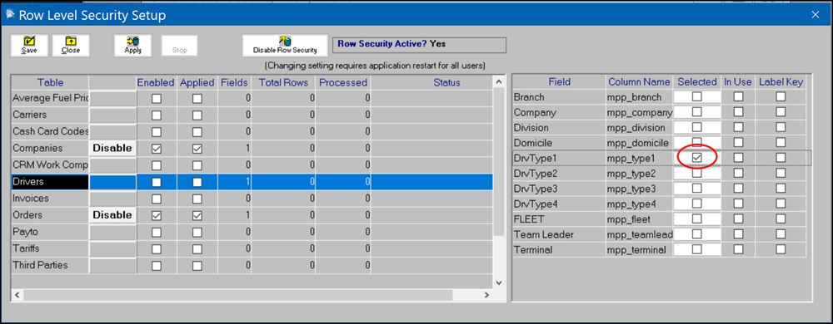Check the Selected box for Branch
This screenshot has height=324, width=833.
click(697, 97)
